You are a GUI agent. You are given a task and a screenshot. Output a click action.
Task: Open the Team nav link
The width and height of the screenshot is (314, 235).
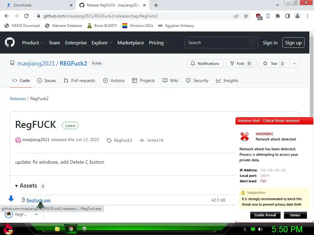click(x=55, y=43)
